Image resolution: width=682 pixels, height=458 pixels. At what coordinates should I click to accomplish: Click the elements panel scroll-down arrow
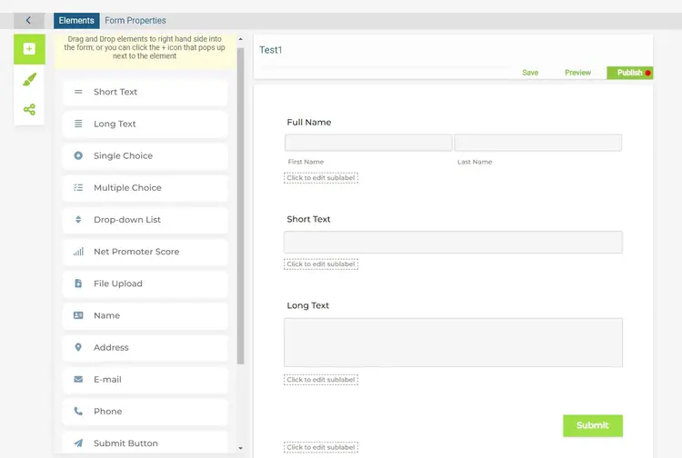point(241,448)
